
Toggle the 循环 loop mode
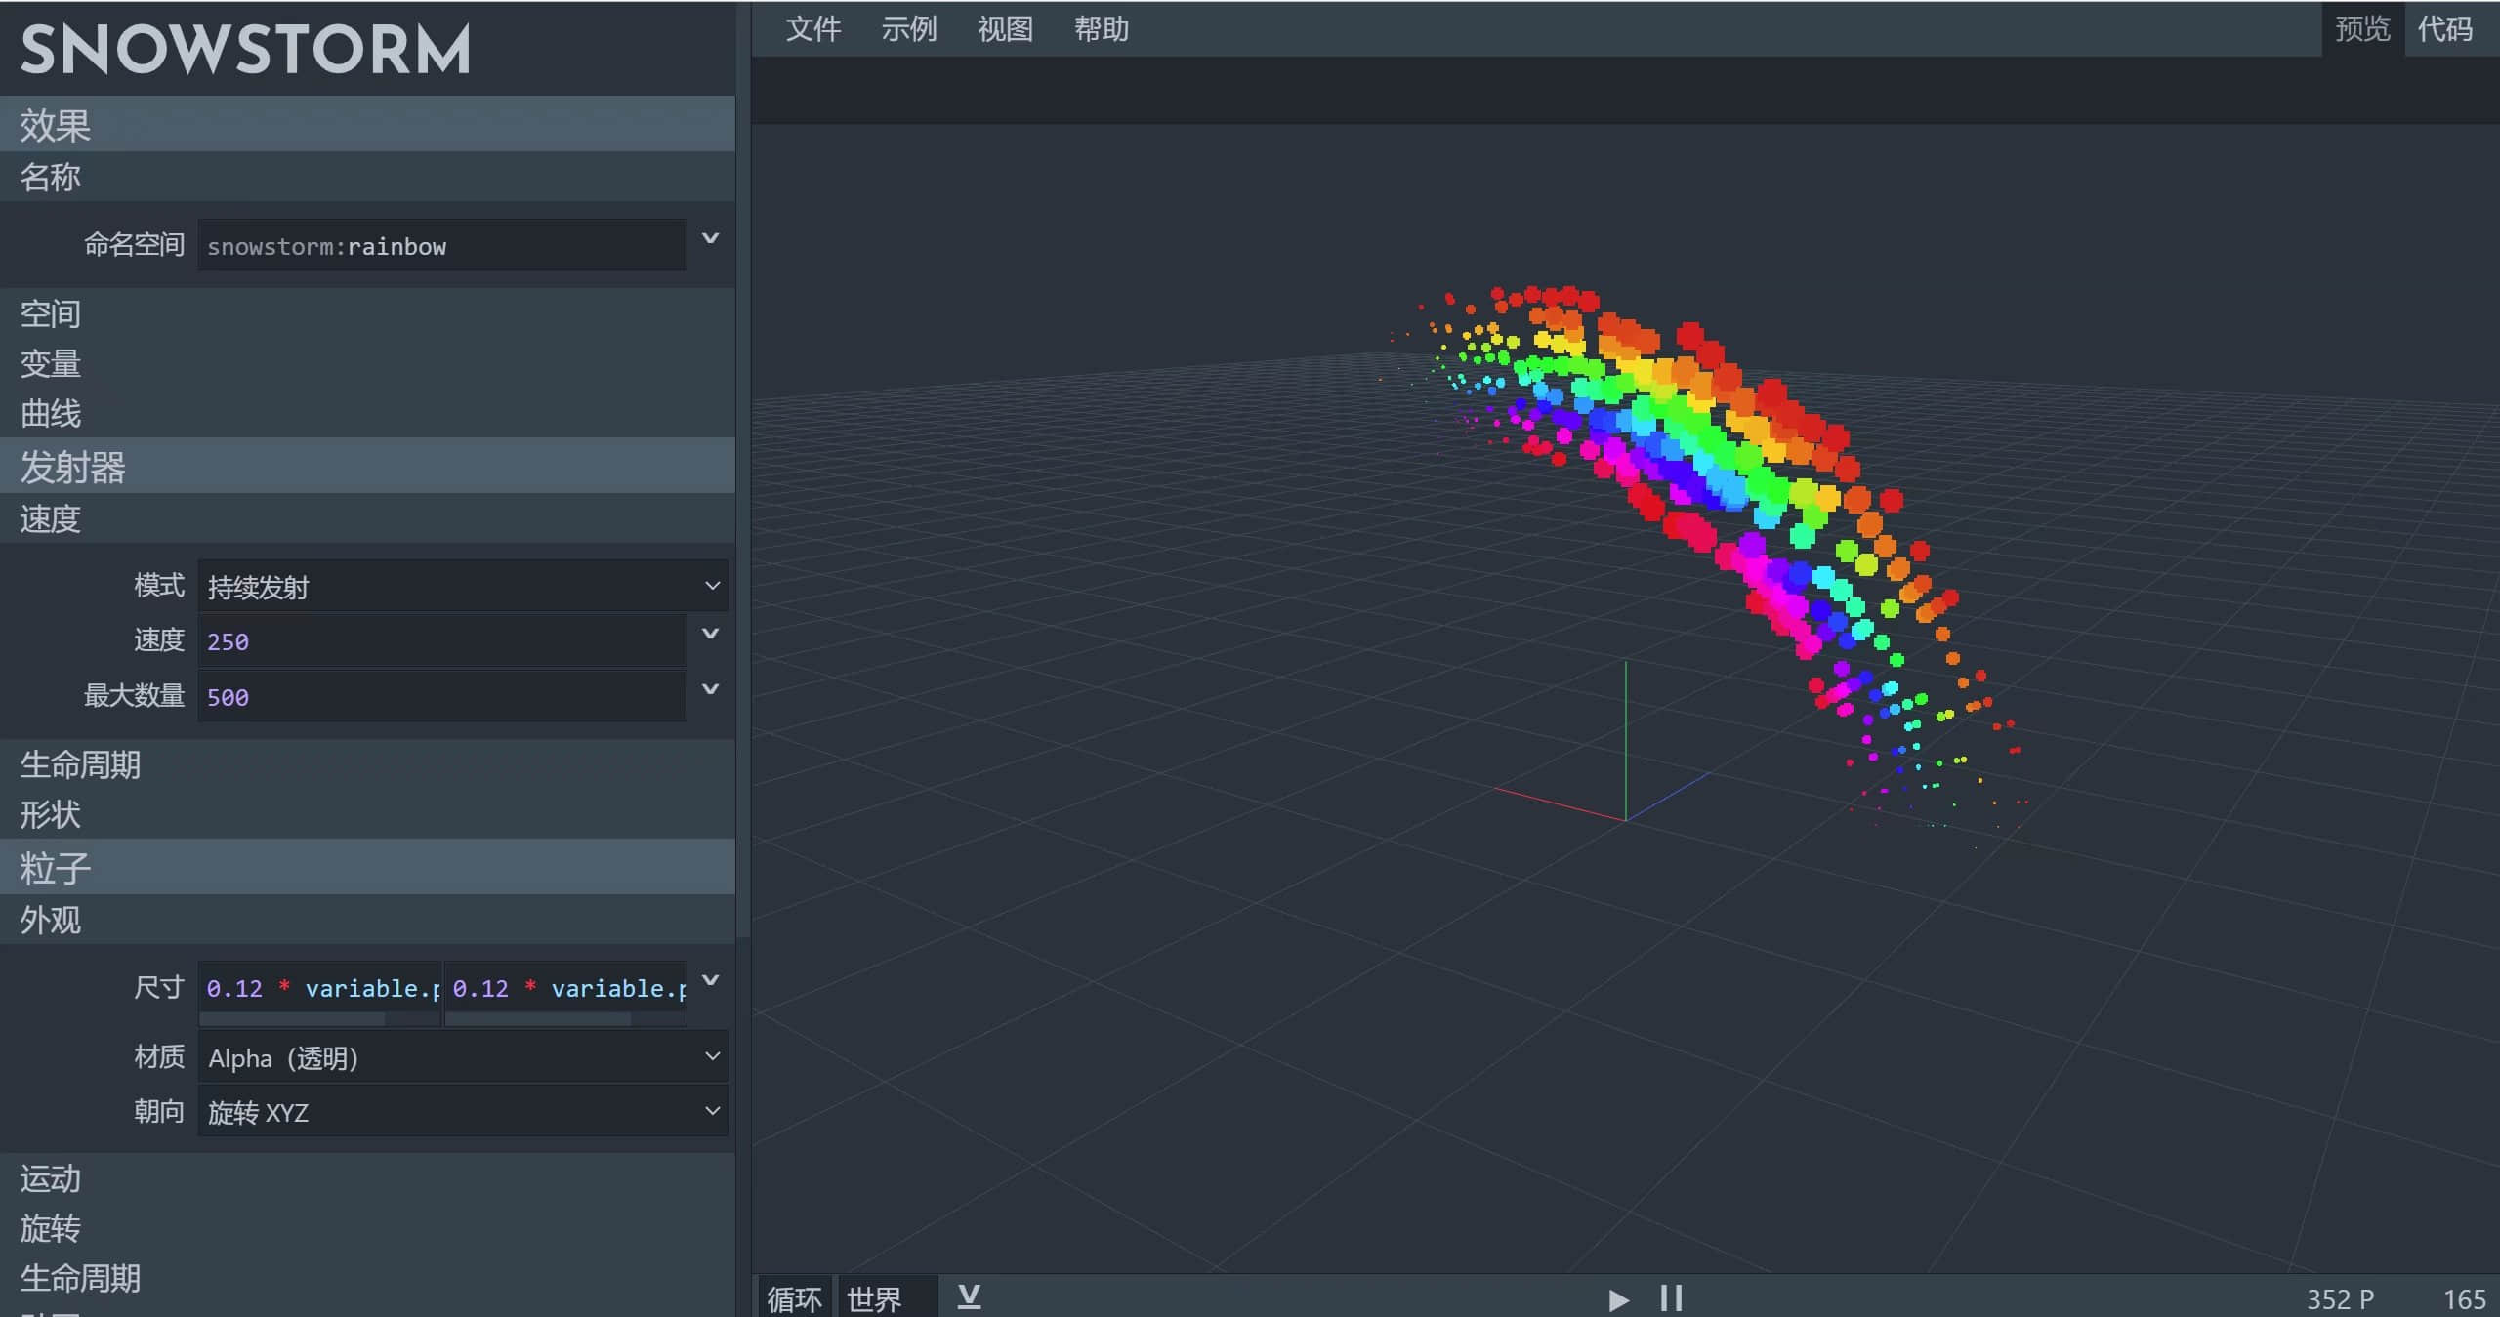[794, 1298]
